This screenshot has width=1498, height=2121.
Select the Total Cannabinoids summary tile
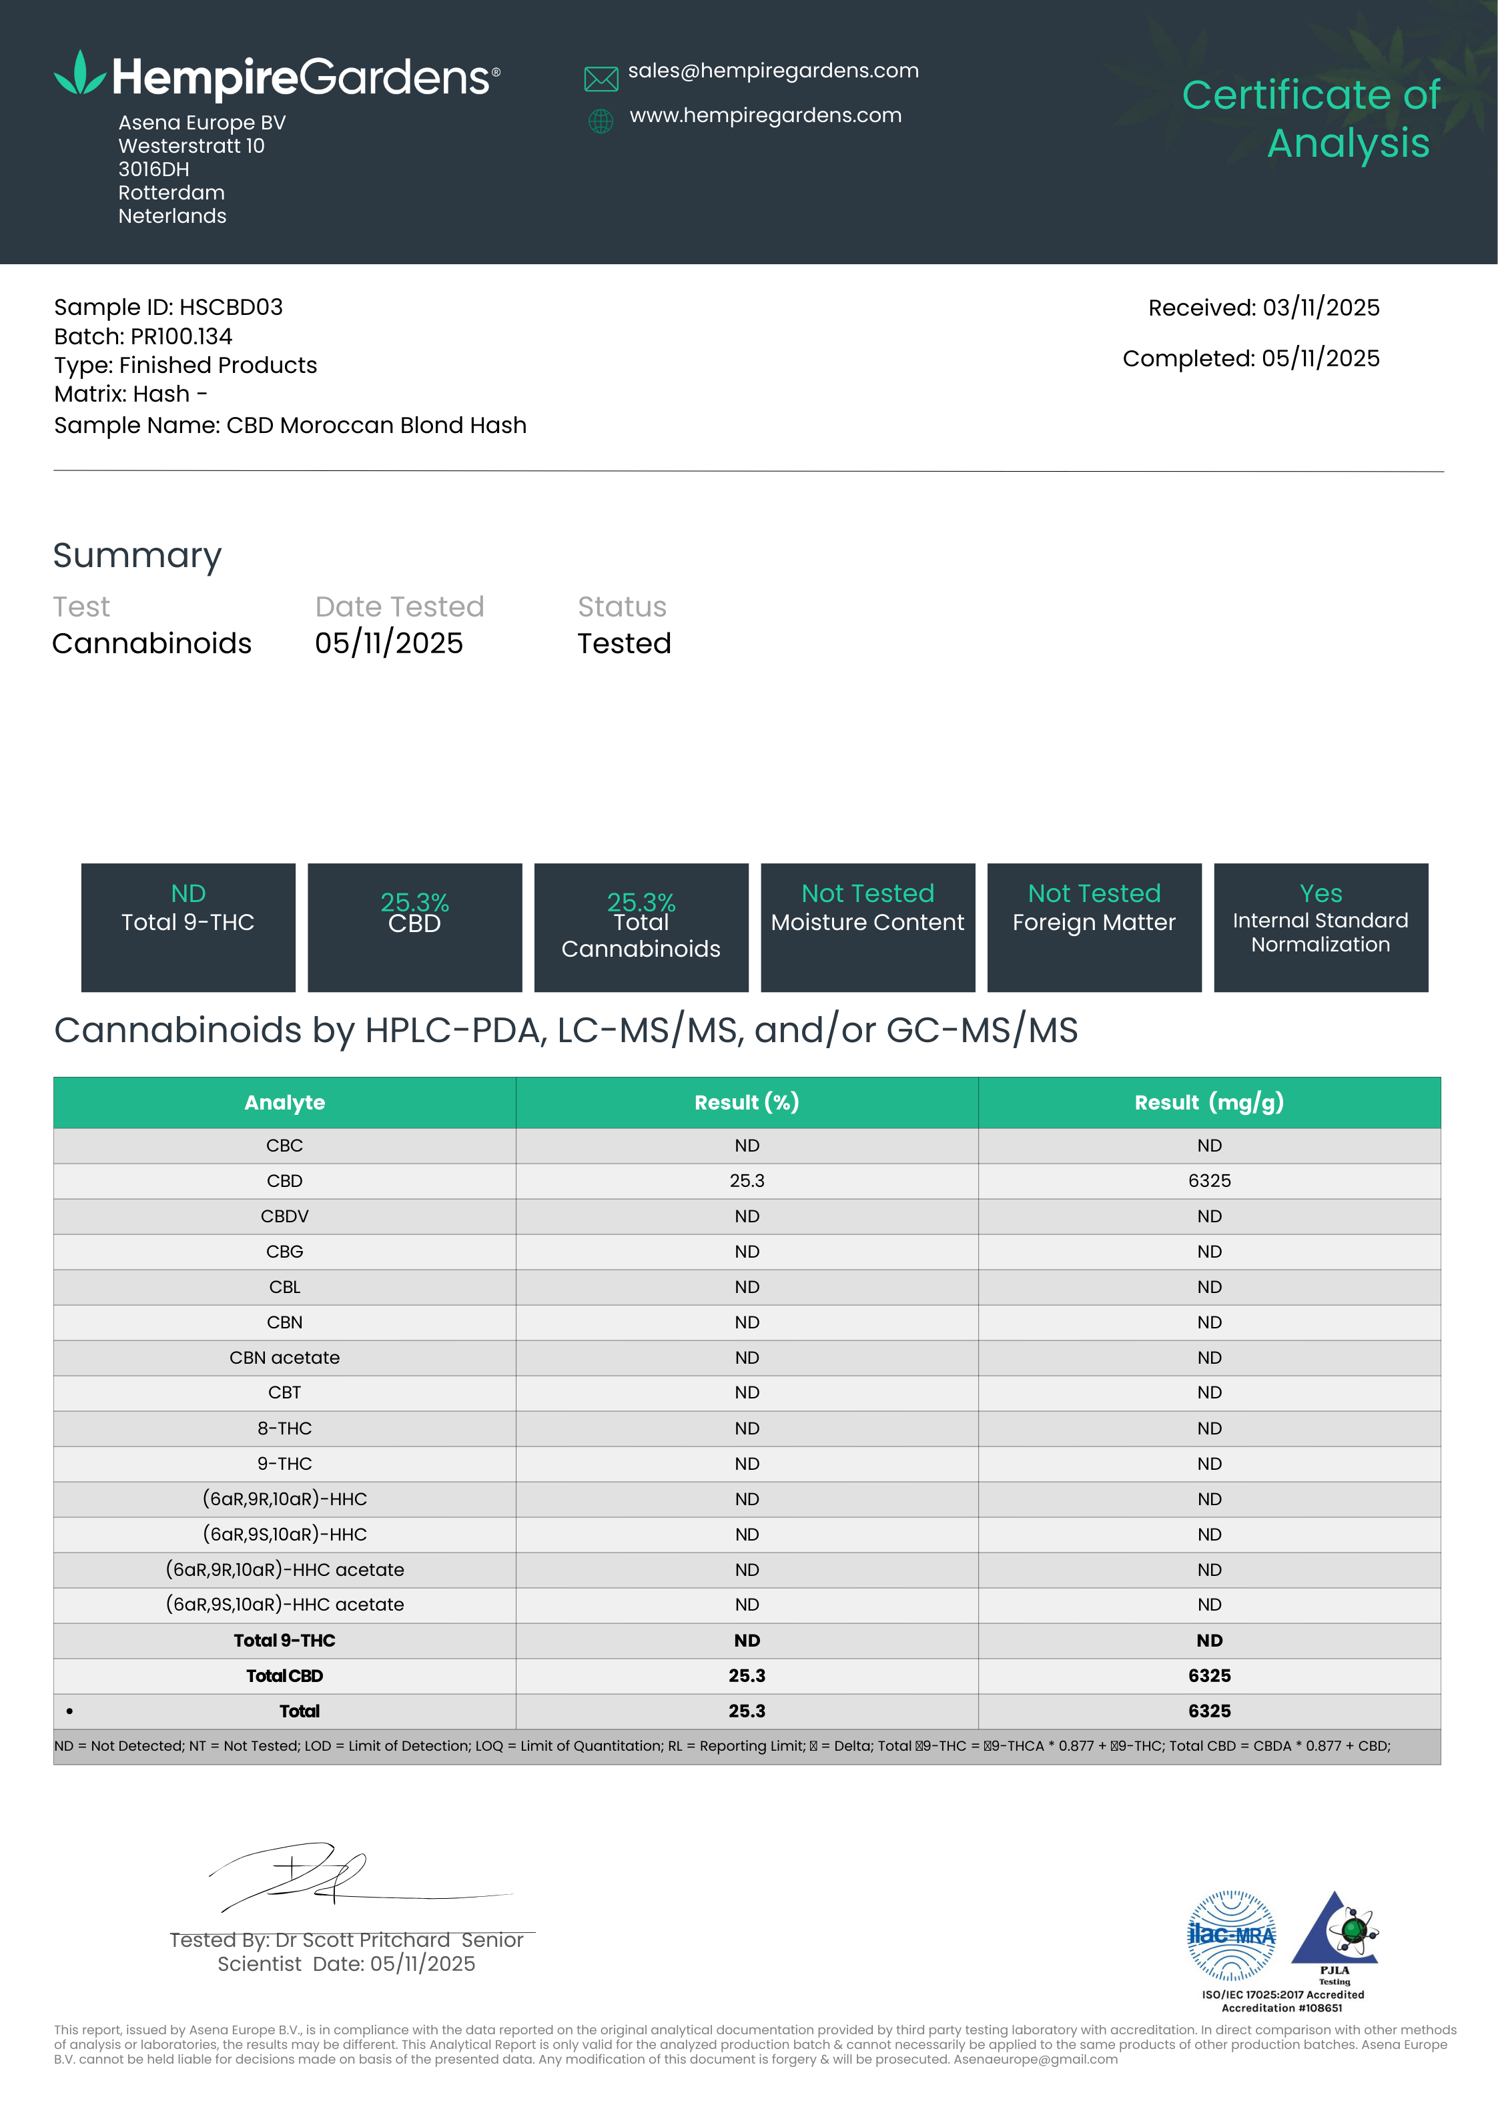(641, 927)
